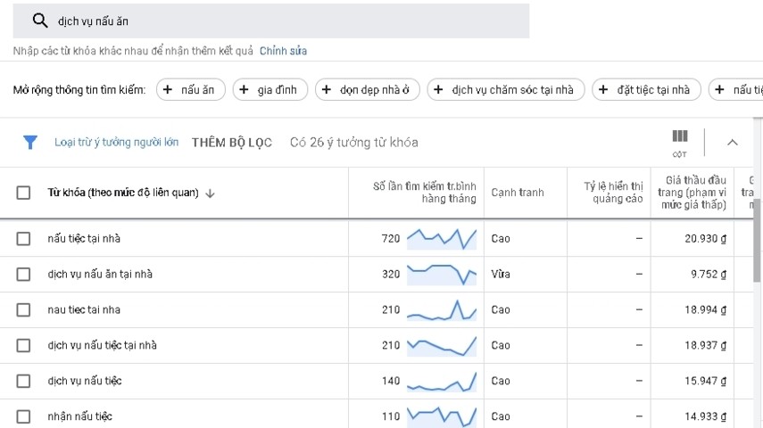Select checkbox for 'dịch vụ nấu tiệc'
This screenshot has height=428, width=763.
[x=24, y=382]
